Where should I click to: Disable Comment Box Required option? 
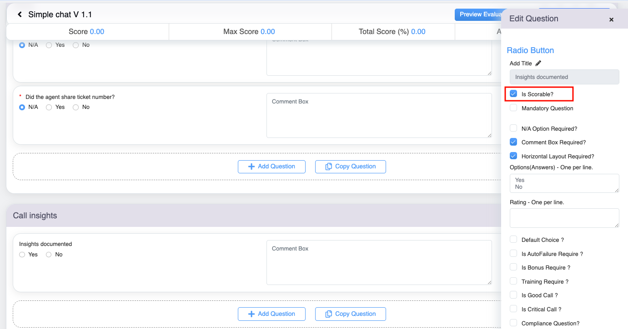tap(513, 142)
